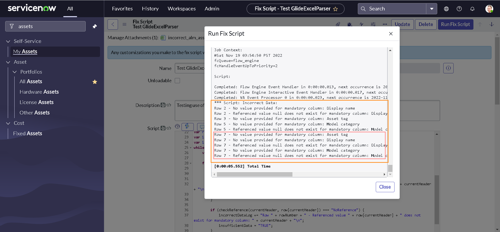
Task: Go back with the form back arrow
Action: point(113,24)
